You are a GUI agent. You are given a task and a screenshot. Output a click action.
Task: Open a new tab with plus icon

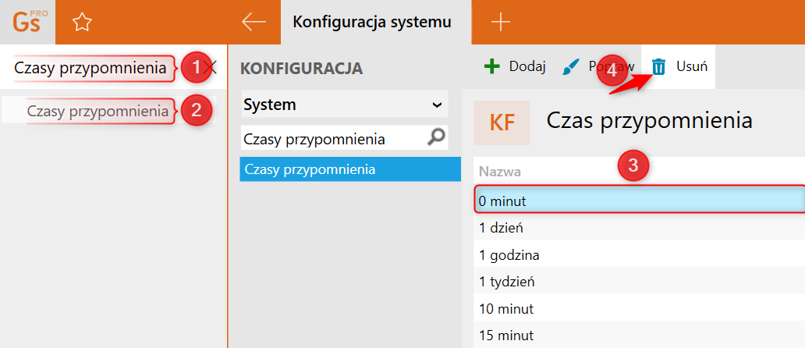[500, 22]
